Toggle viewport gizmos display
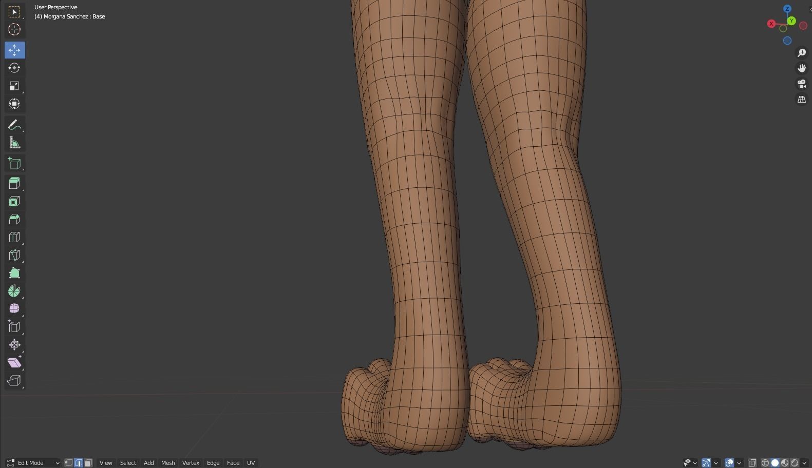812x468 pixels. [706, 463]
